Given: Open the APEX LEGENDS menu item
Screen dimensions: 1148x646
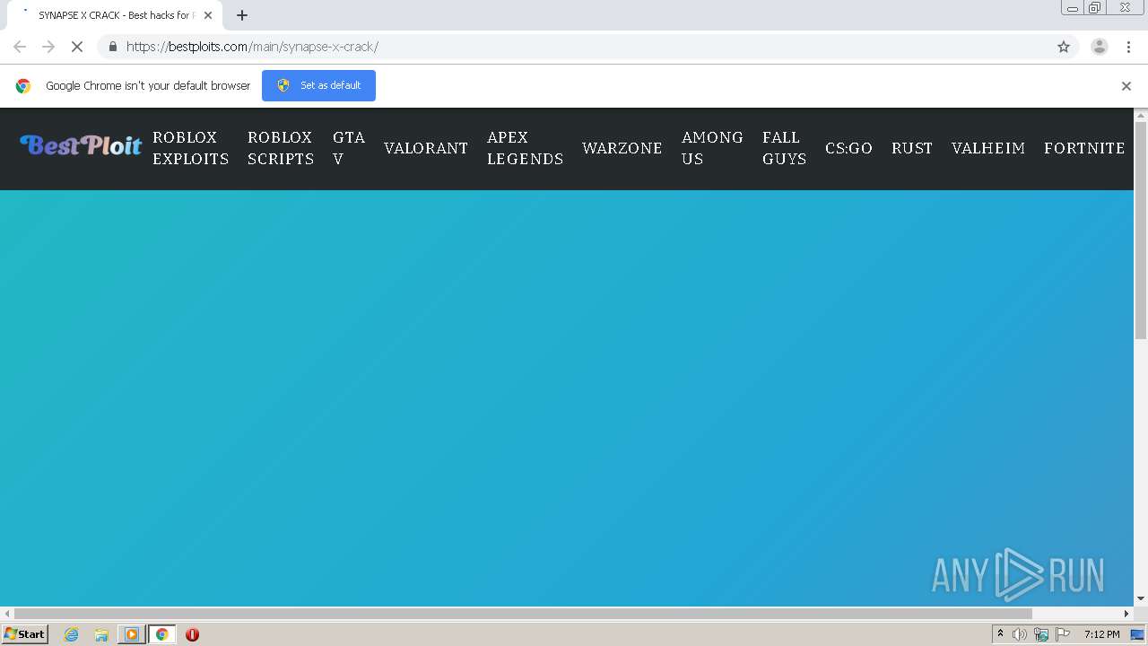Looking at the screenshot, I should tap(526, 148).
